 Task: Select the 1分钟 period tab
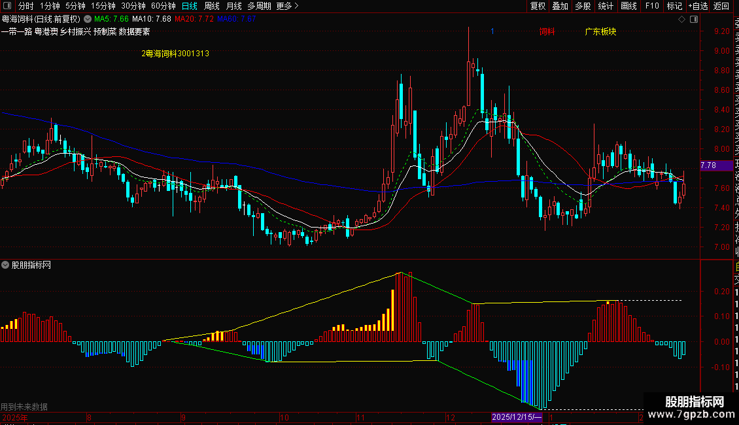point(50,6)
